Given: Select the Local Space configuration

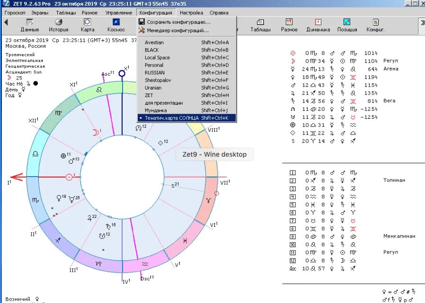Looking at the screenshot, I should 187,57.
